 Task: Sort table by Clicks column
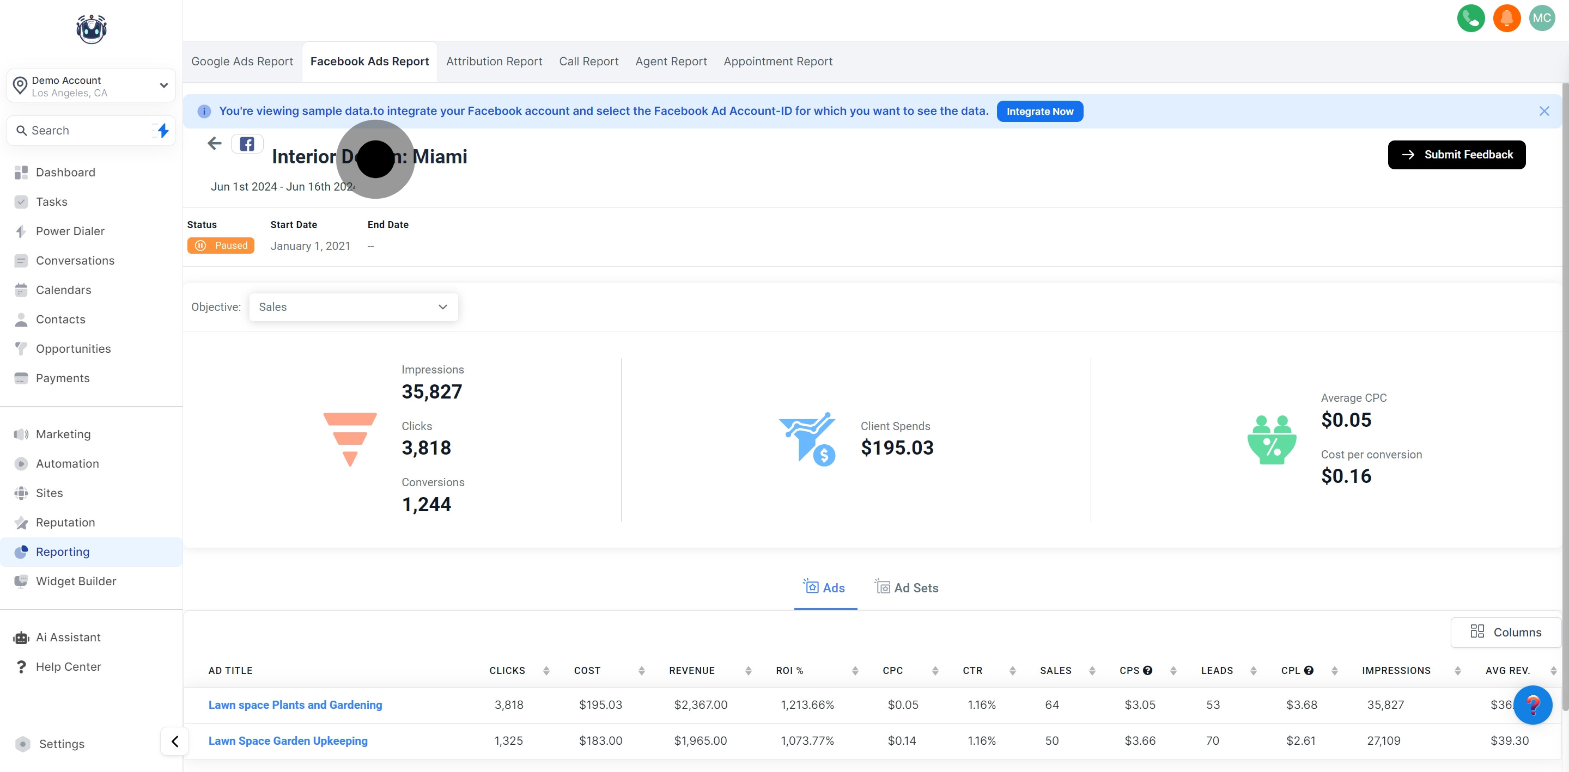(x=546, y=670)
